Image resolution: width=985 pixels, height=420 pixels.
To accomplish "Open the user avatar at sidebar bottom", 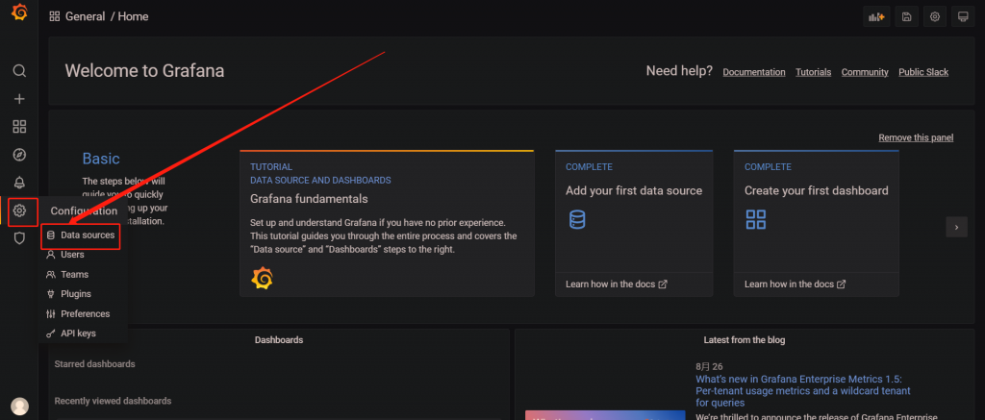I will (19, 407).
